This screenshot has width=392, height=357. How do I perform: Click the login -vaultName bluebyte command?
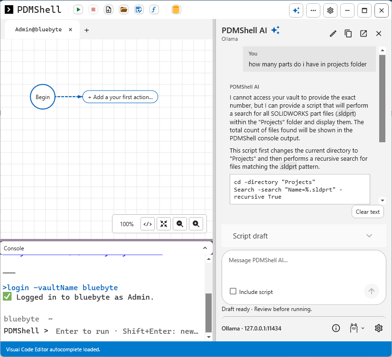60,288
